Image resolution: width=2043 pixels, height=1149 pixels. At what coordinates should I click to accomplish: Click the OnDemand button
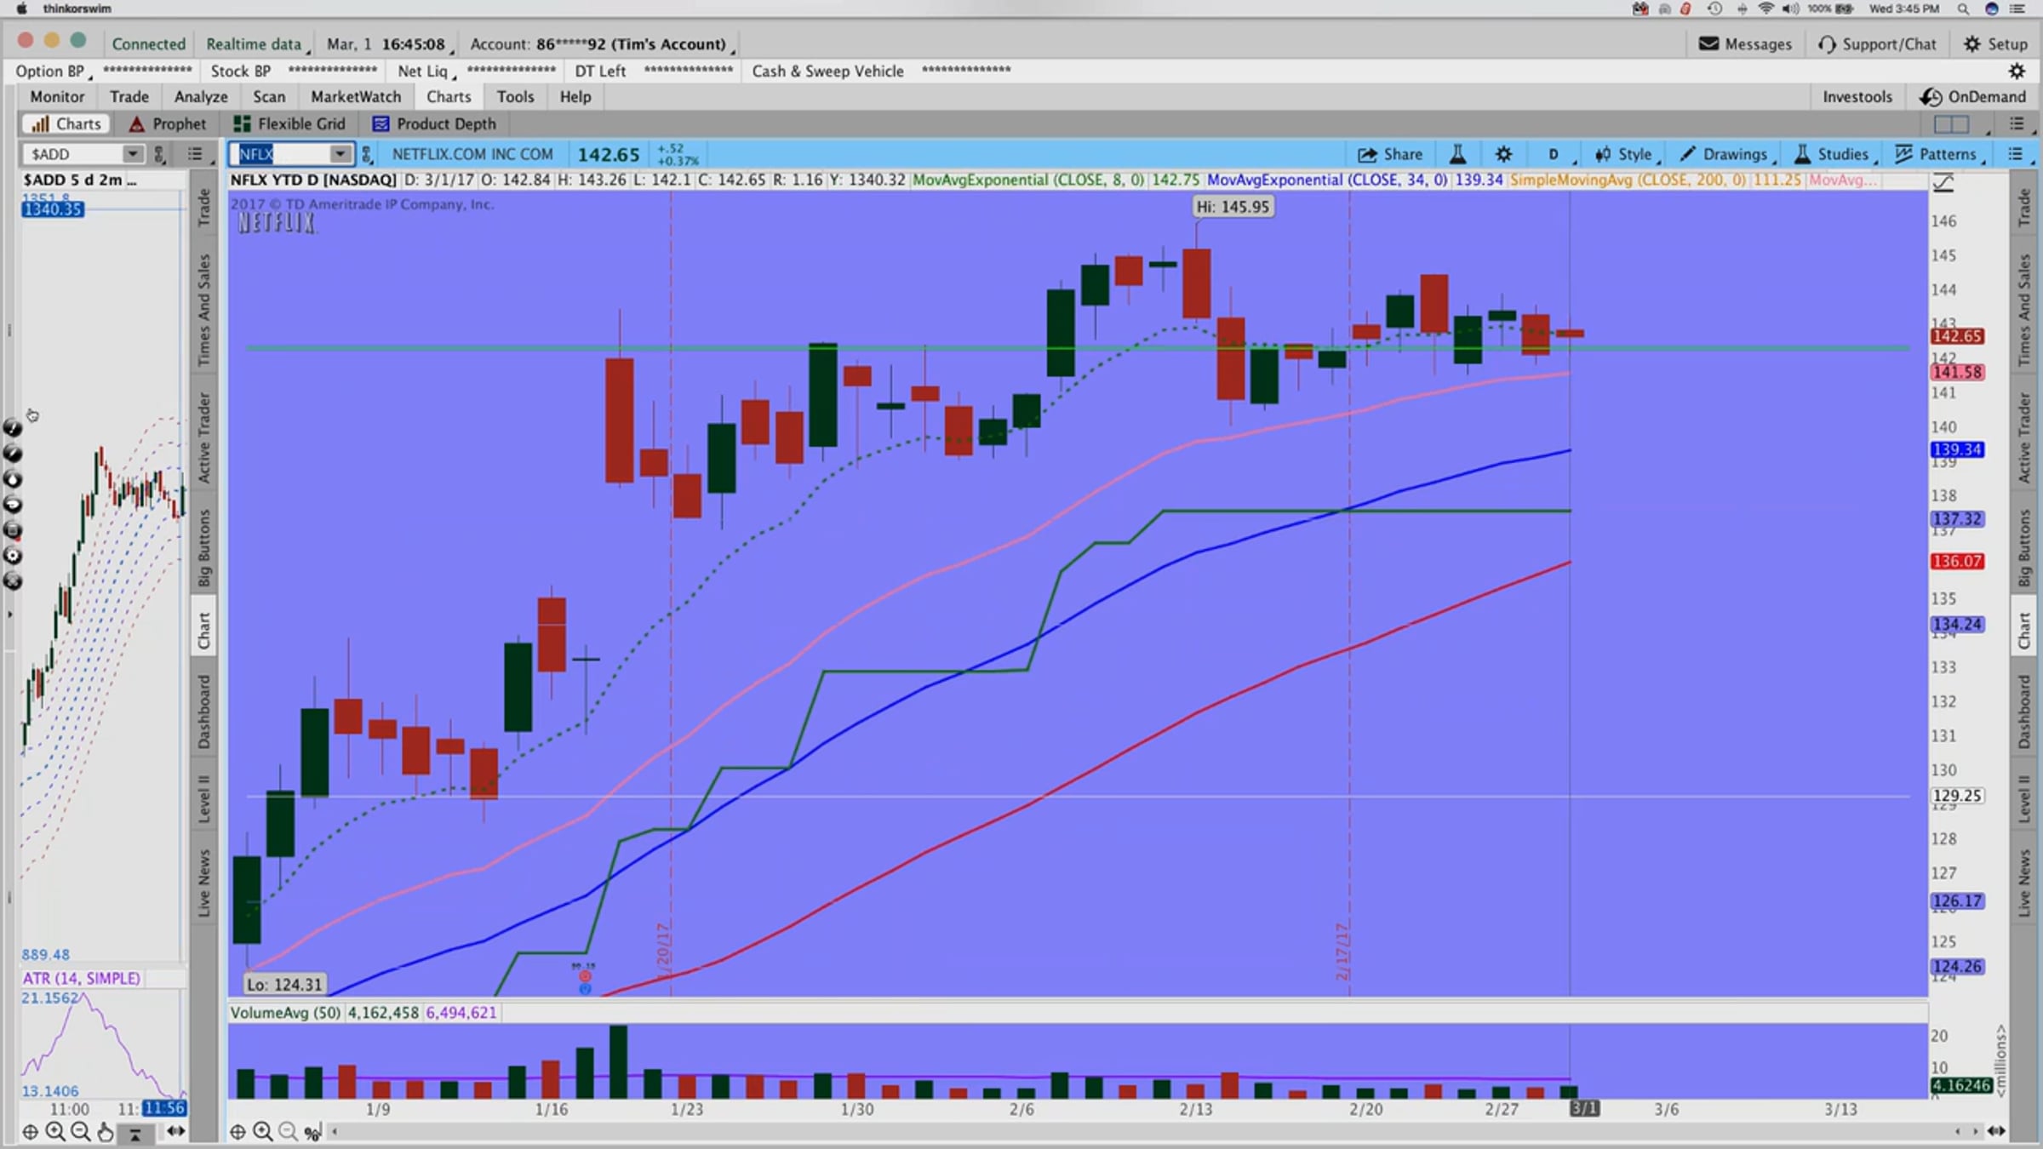tap(1972, 97)
